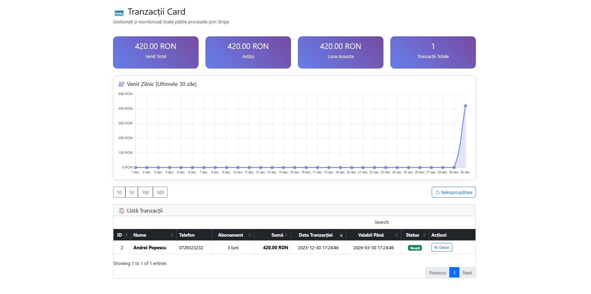The width and height of the screenshot is (591, 294).
Task: Click the chart icon next to Venit Zilnic
Action: tap(121, 84)
